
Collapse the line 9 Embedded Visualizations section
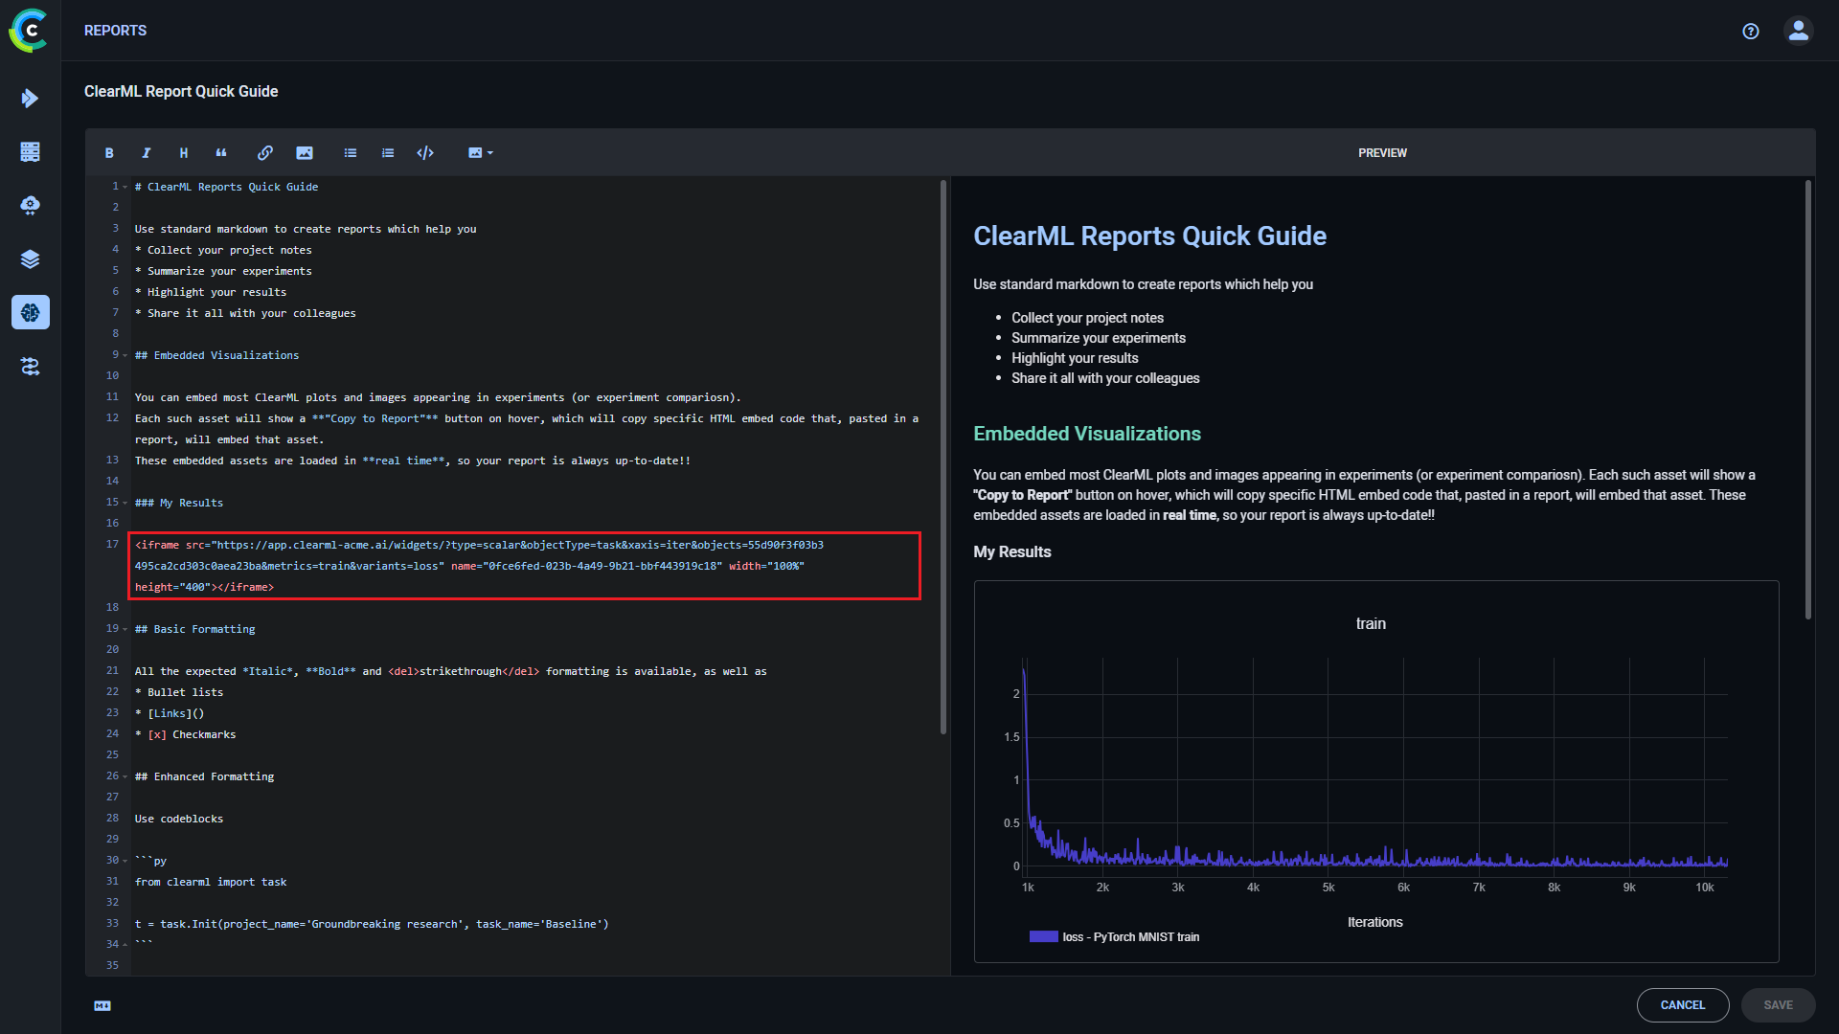tap(125, 355)
